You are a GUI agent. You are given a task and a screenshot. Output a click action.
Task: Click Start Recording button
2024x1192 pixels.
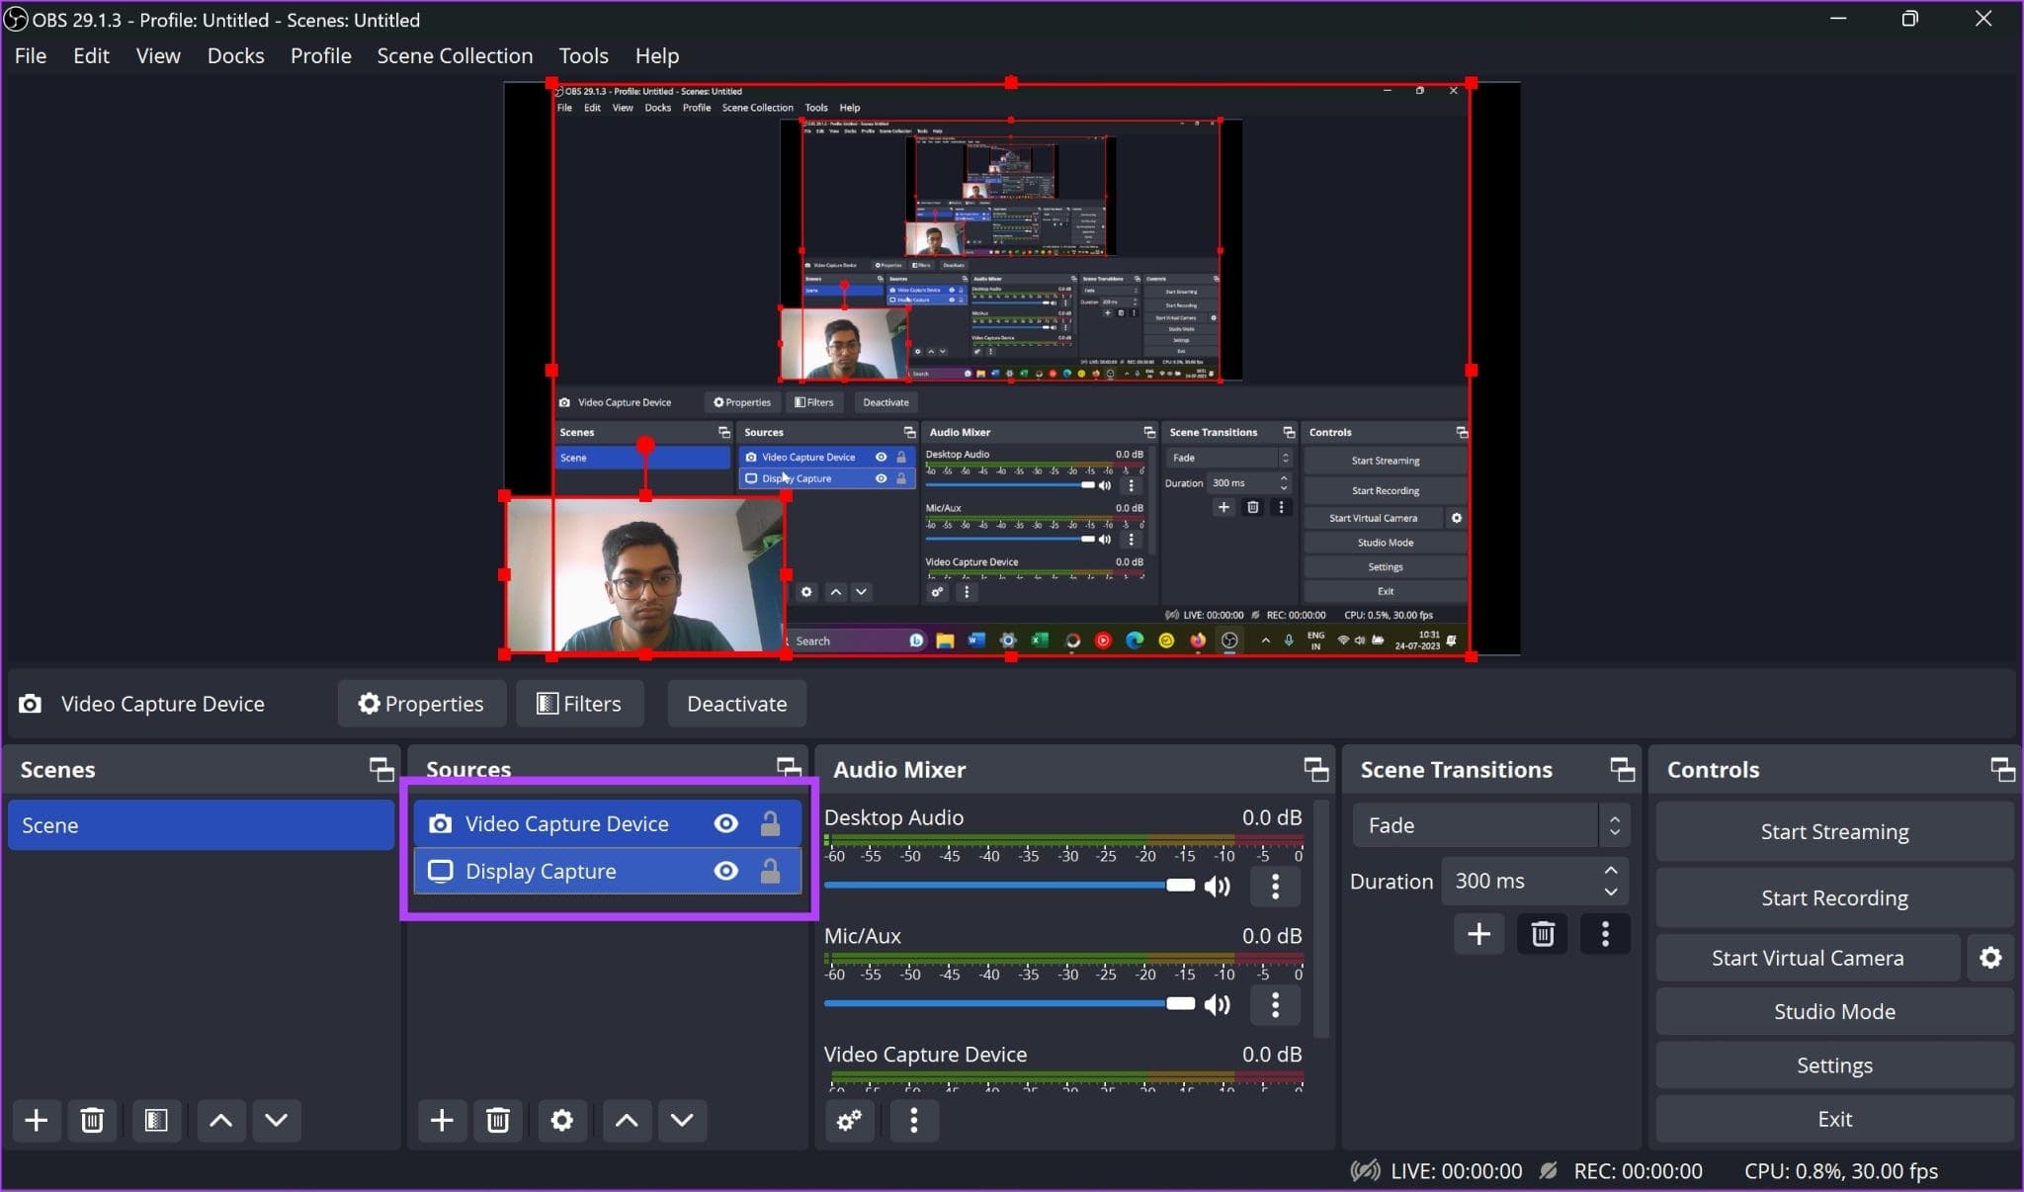(1834, 897)
